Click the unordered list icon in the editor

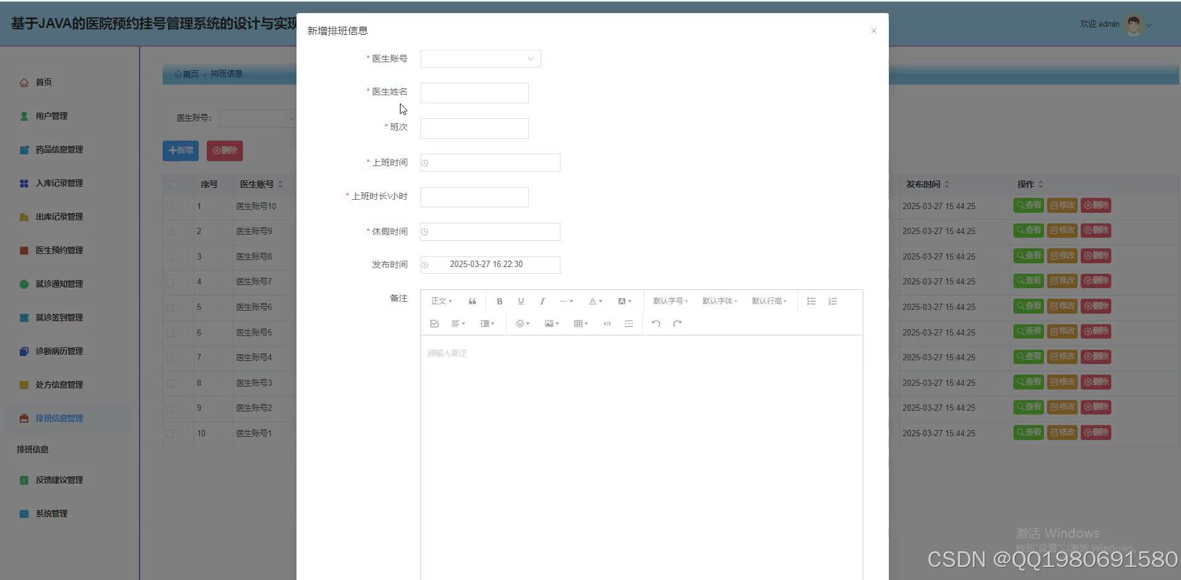[x=811, y=301]
